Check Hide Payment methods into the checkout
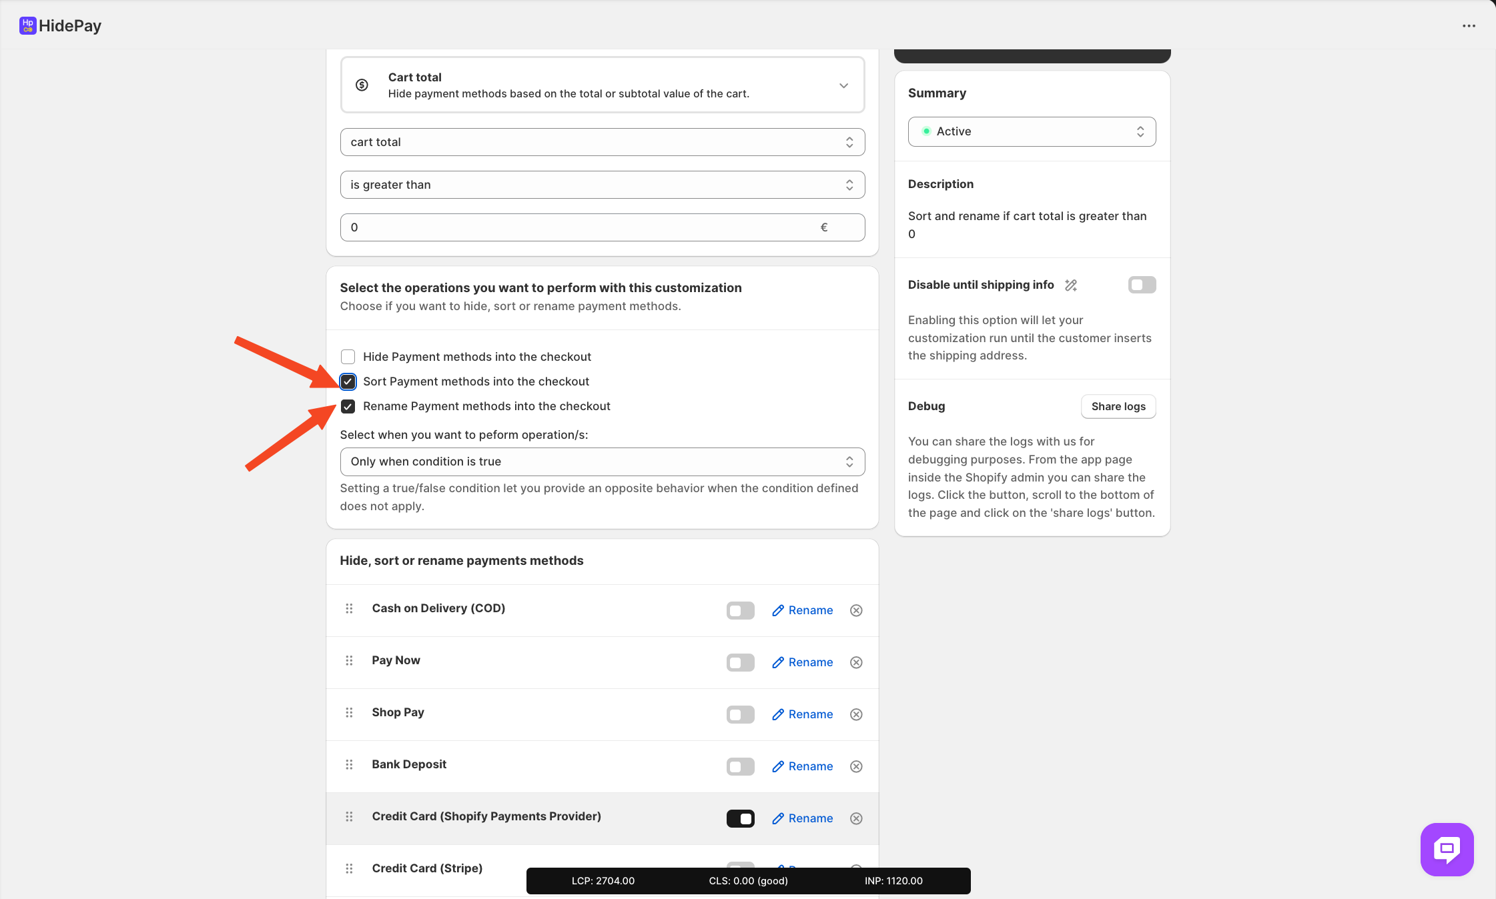The width and height of the screenshot is (1496, 899). tap(348, 357)
